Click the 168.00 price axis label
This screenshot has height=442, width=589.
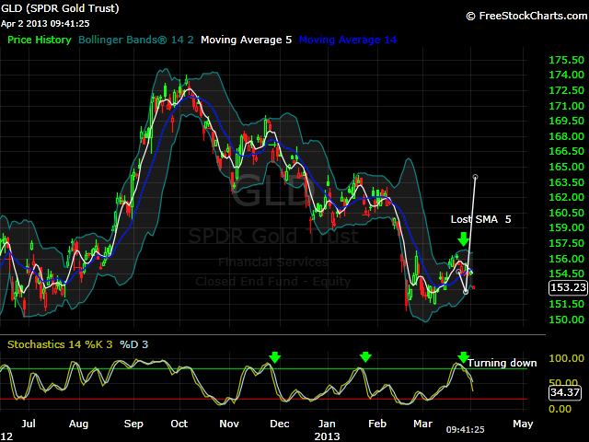tap(567, 136)
